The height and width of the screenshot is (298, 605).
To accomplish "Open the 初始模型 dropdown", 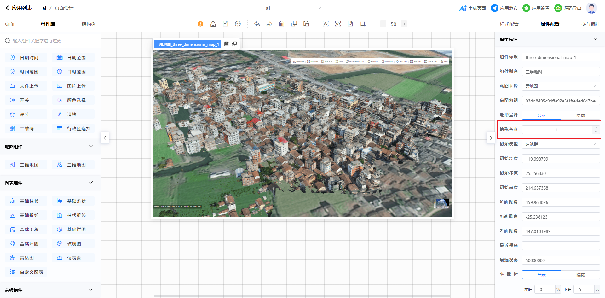I will tap(561, 144).
